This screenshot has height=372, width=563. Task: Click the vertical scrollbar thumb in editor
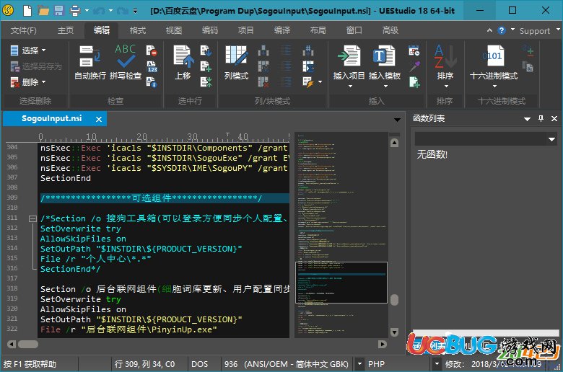pyautogui.click(x=394, y=299)
